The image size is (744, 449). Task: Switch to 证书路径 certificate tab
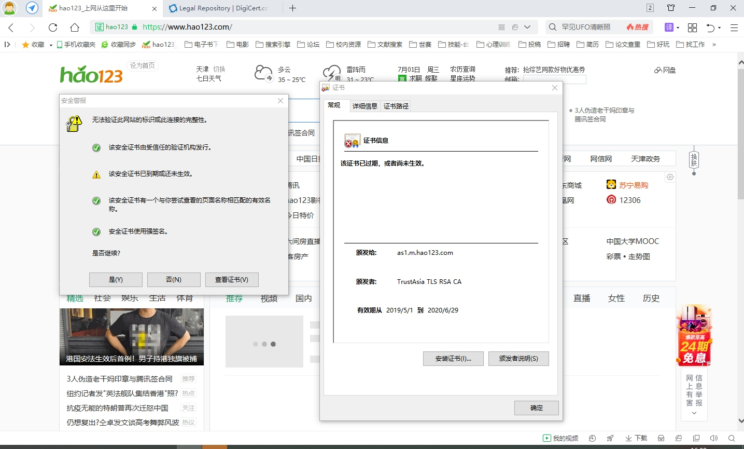coord(396,106)
